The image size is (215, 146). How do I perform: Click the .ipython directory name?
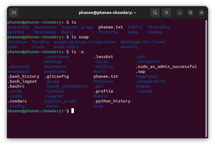pyautogui.click(x=54, y=91)
